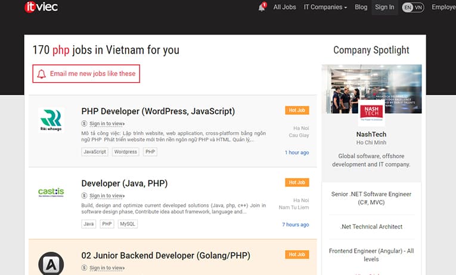
Task: Click Hot Job badge on Developer (Java, PHP)
Action: pos(297,182)
